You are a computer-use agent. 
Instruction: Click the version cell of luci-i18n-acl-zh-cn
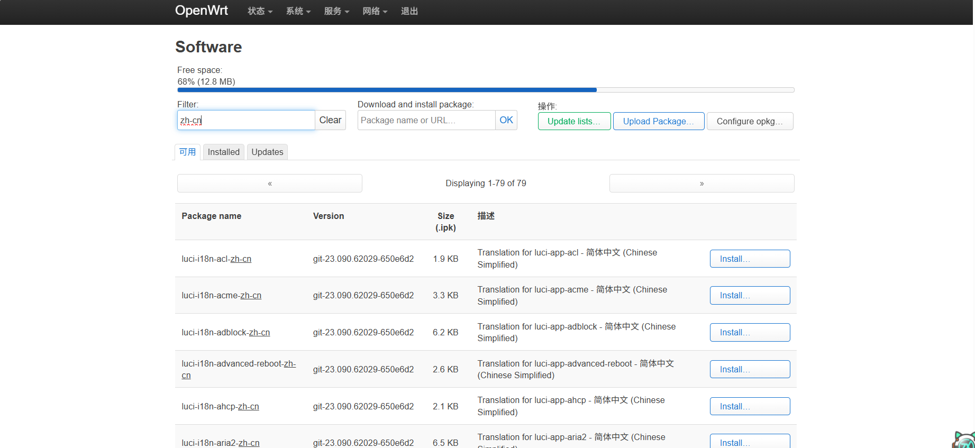tap(363, 259)
